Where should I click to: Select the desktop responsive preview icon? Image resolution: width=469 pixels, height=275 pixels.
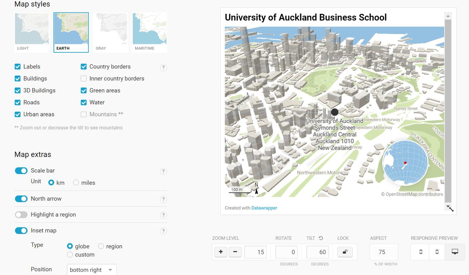coord(455,252)
